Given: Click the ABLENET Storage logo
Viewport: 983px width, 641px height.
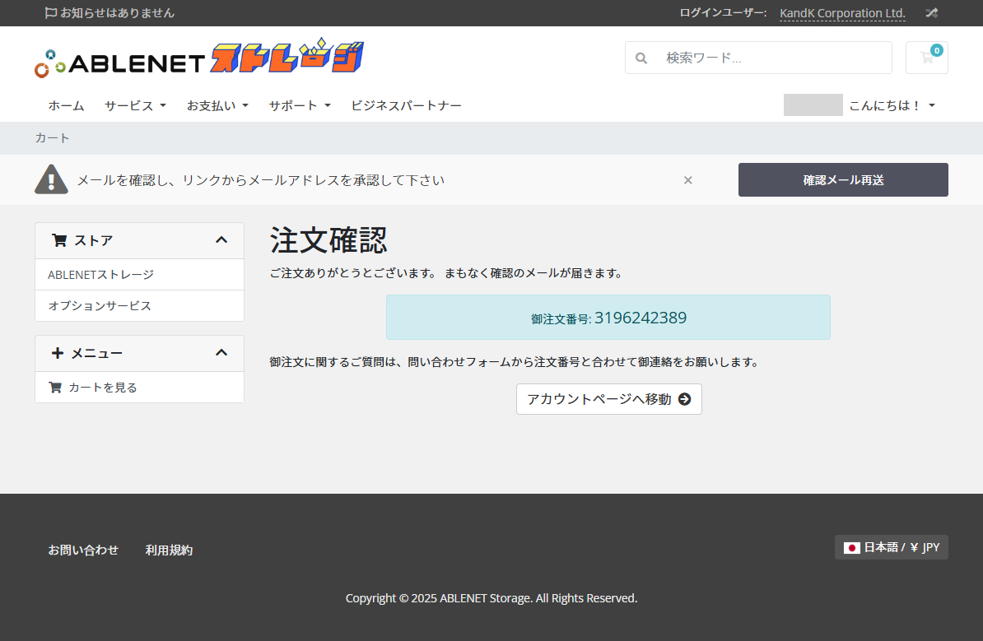Looking at the screenshot, I should pos(199,59).
